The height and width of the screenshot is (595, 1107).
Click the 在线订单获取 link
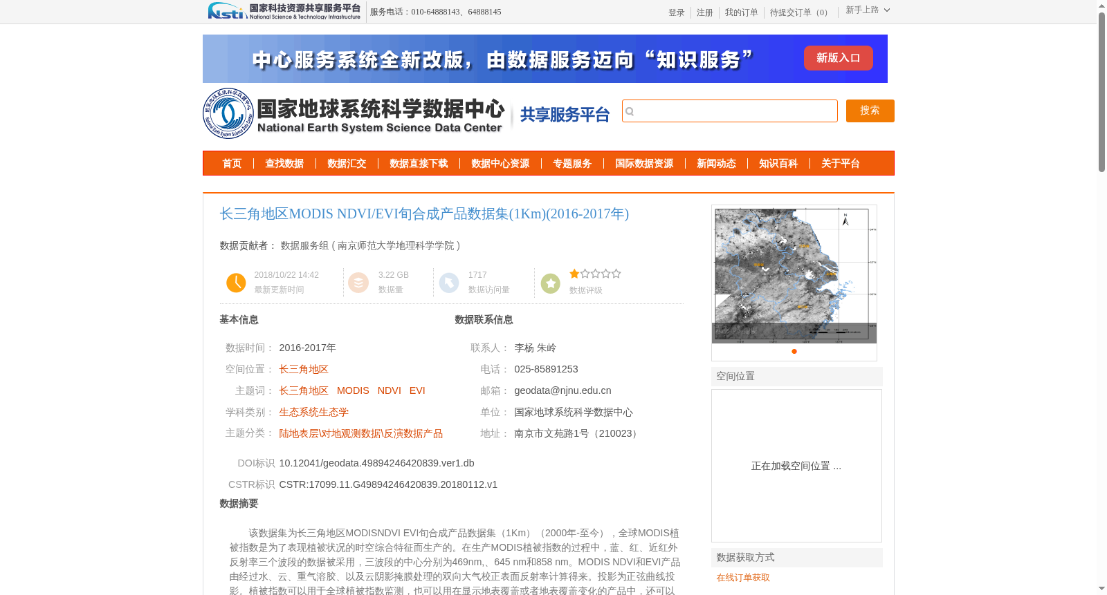point(743,578)
